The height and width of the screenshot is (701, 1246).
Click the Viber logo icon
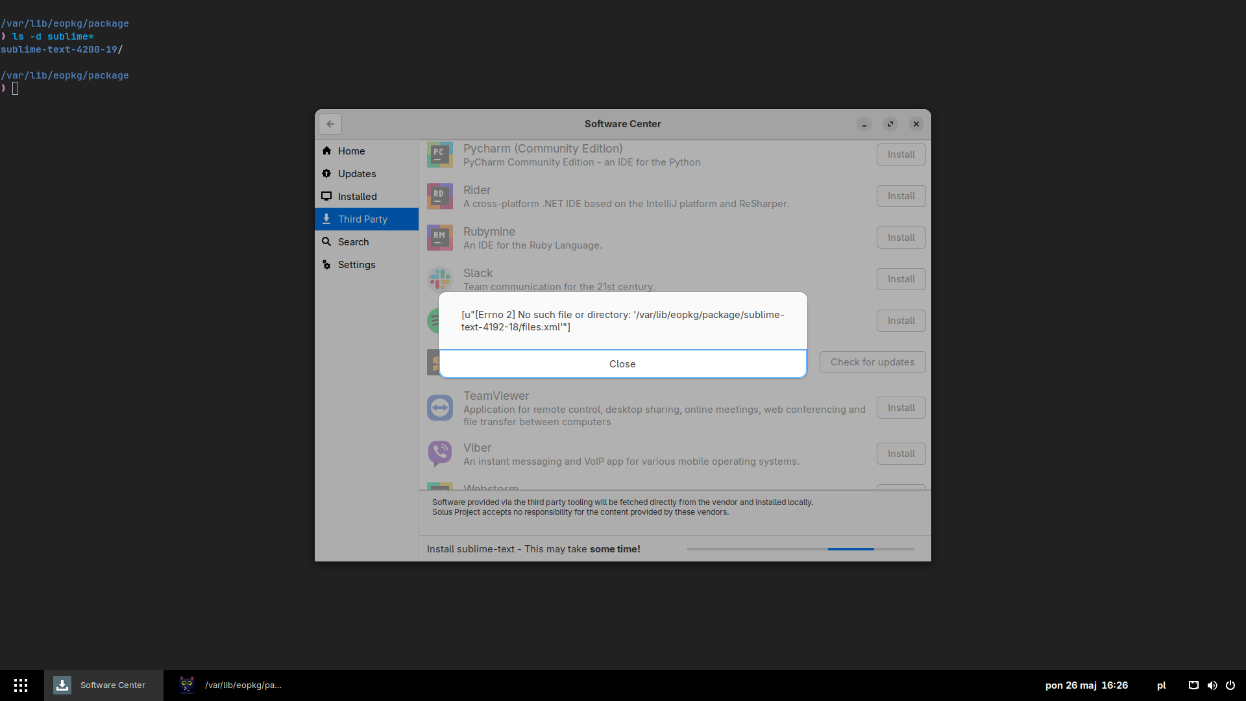pyautogui.click(x=440, y=454)
